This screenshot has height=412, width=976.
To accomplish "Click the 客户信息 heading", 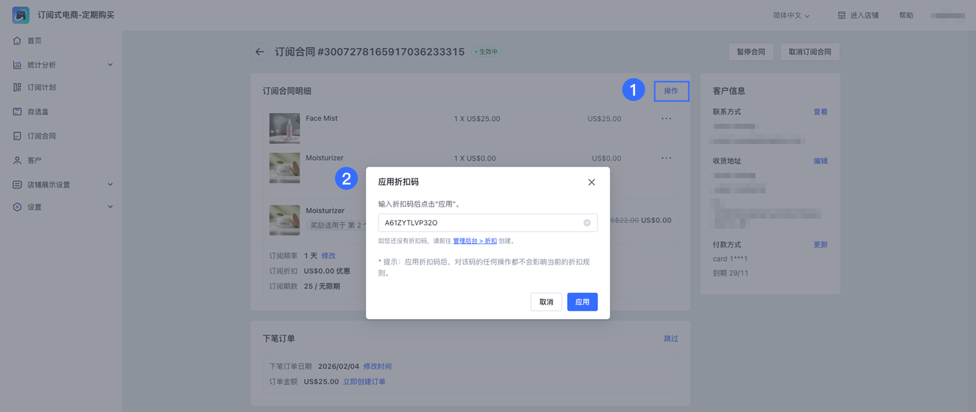I will click(729, 91).
